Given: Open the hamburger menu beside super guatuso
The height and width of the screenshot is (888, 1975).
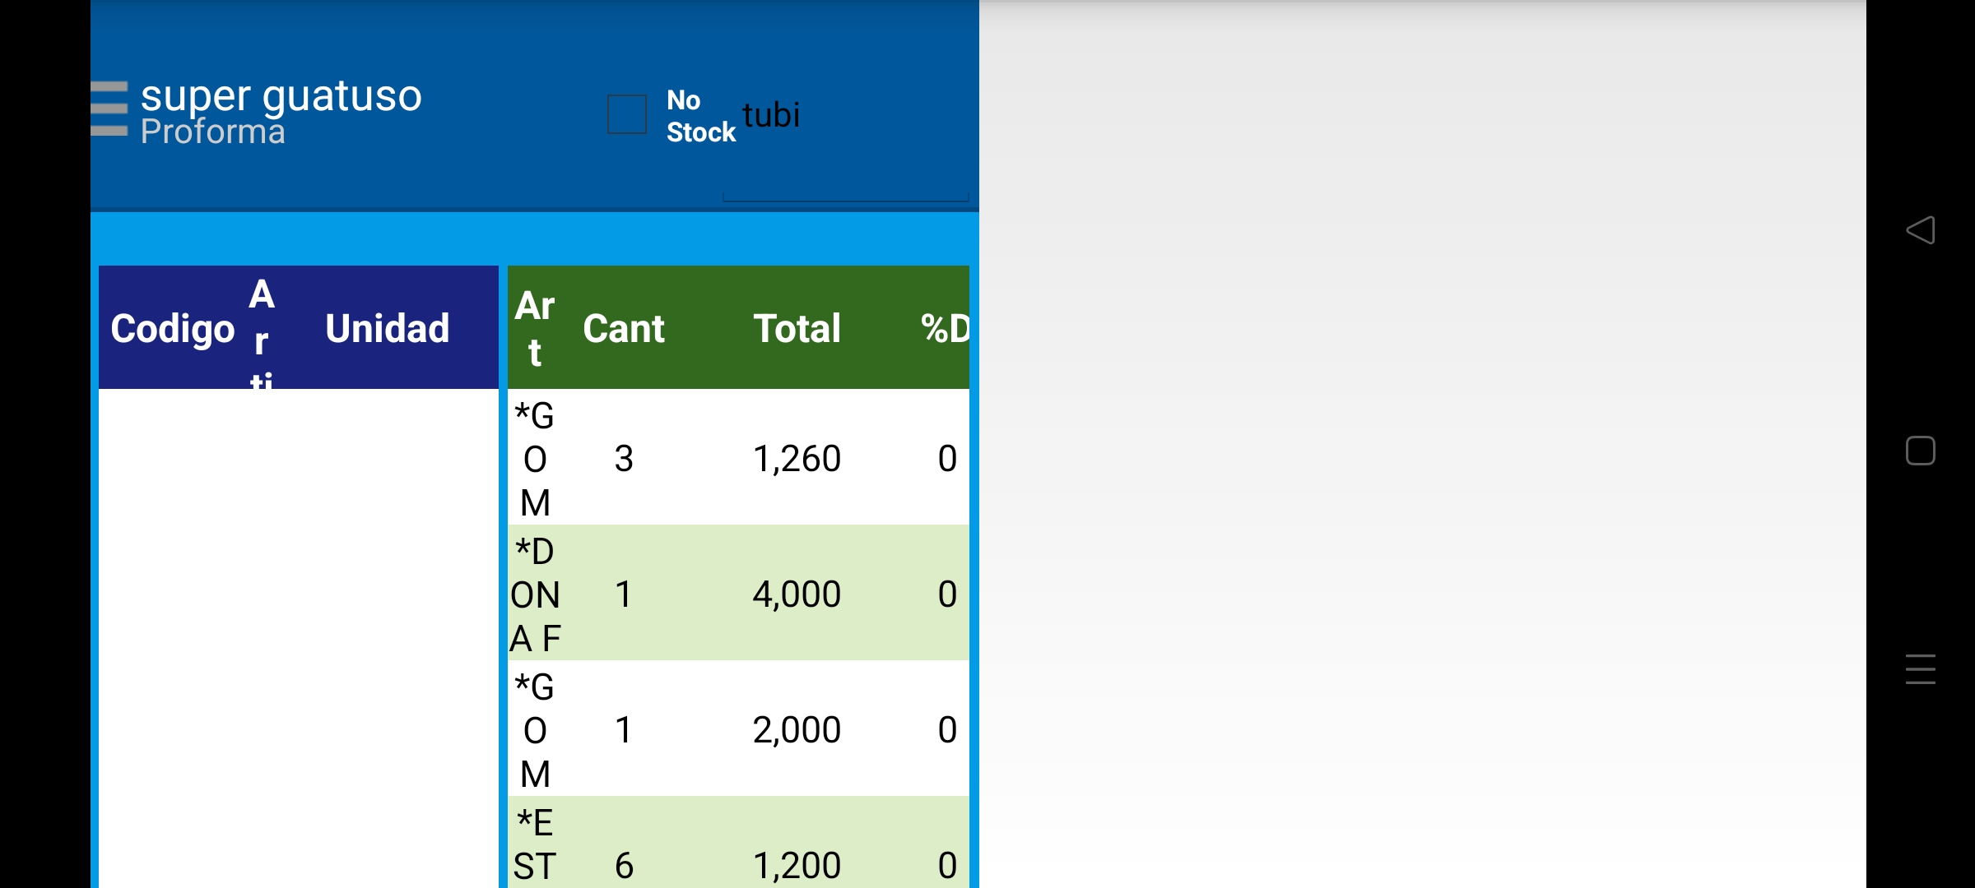Looking at the screenshot, I should (x=109, y=108).
